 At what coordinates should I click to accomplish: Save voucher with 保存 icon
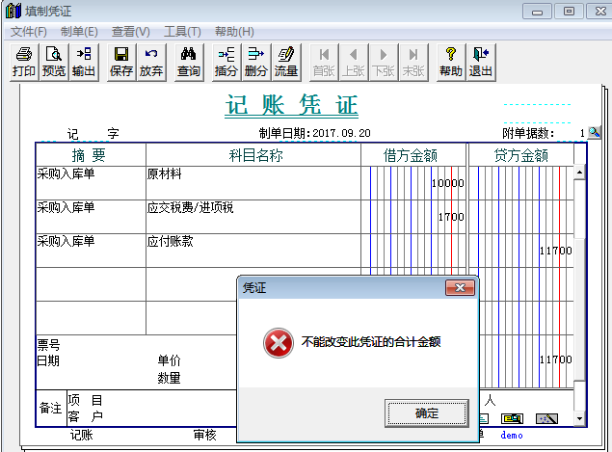[121, 63]
